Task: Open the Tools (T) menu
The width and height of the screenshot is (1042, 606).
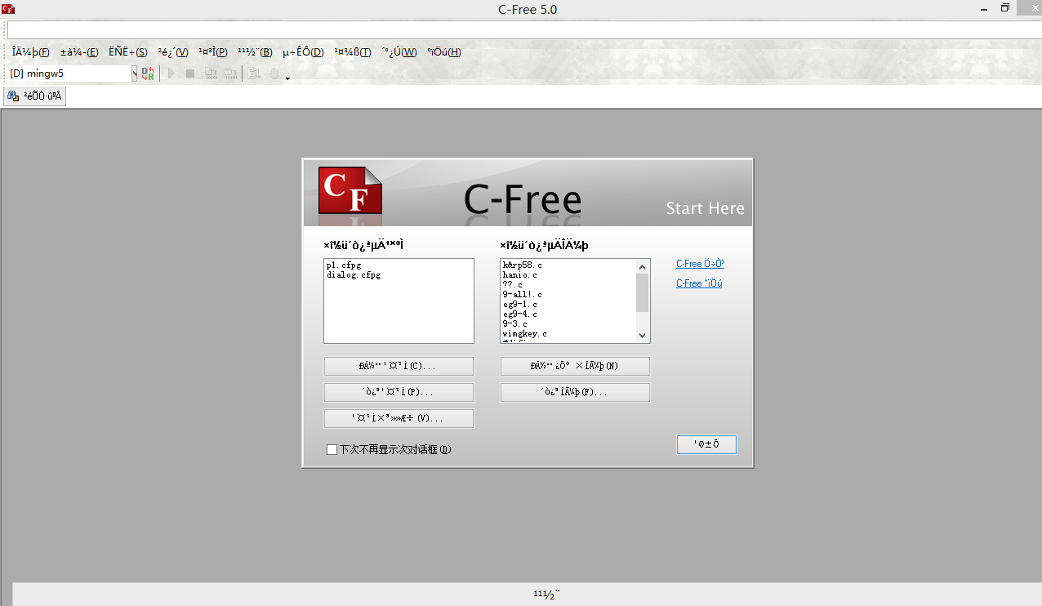Action: click(353, 52)
